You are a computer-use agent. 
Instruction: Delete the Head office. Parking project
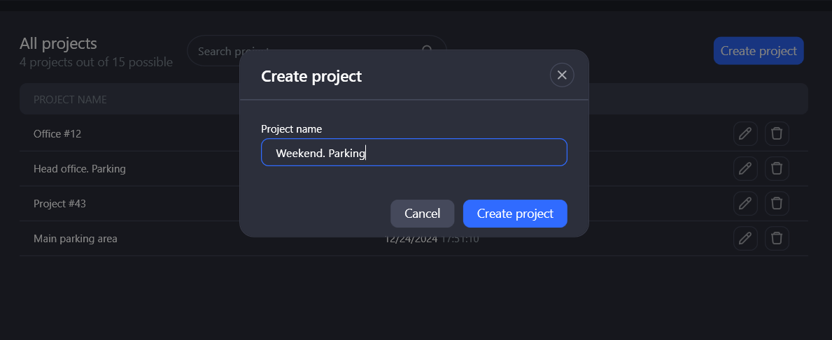click(777, 168)
